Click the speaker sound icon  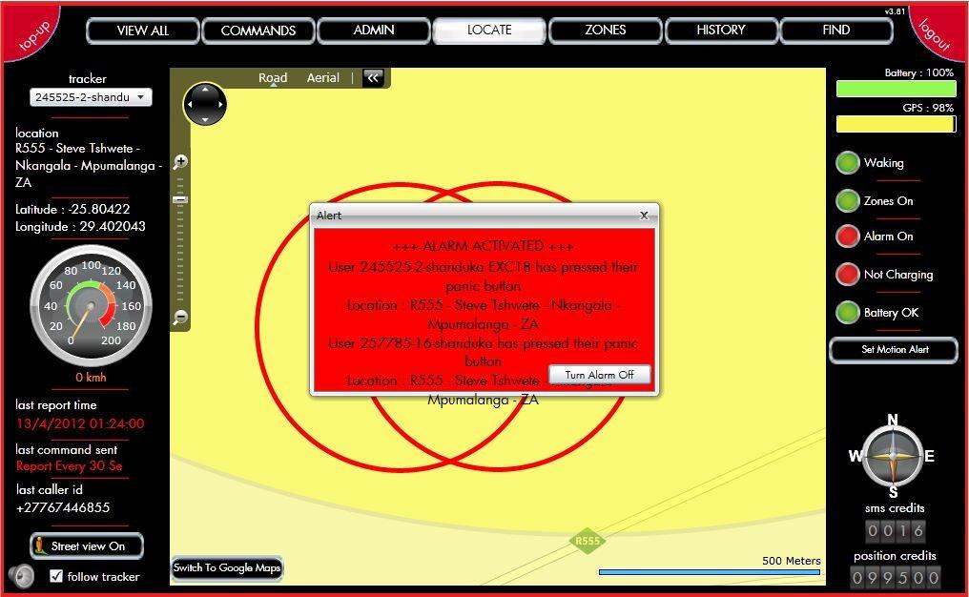tap(22, 575)
